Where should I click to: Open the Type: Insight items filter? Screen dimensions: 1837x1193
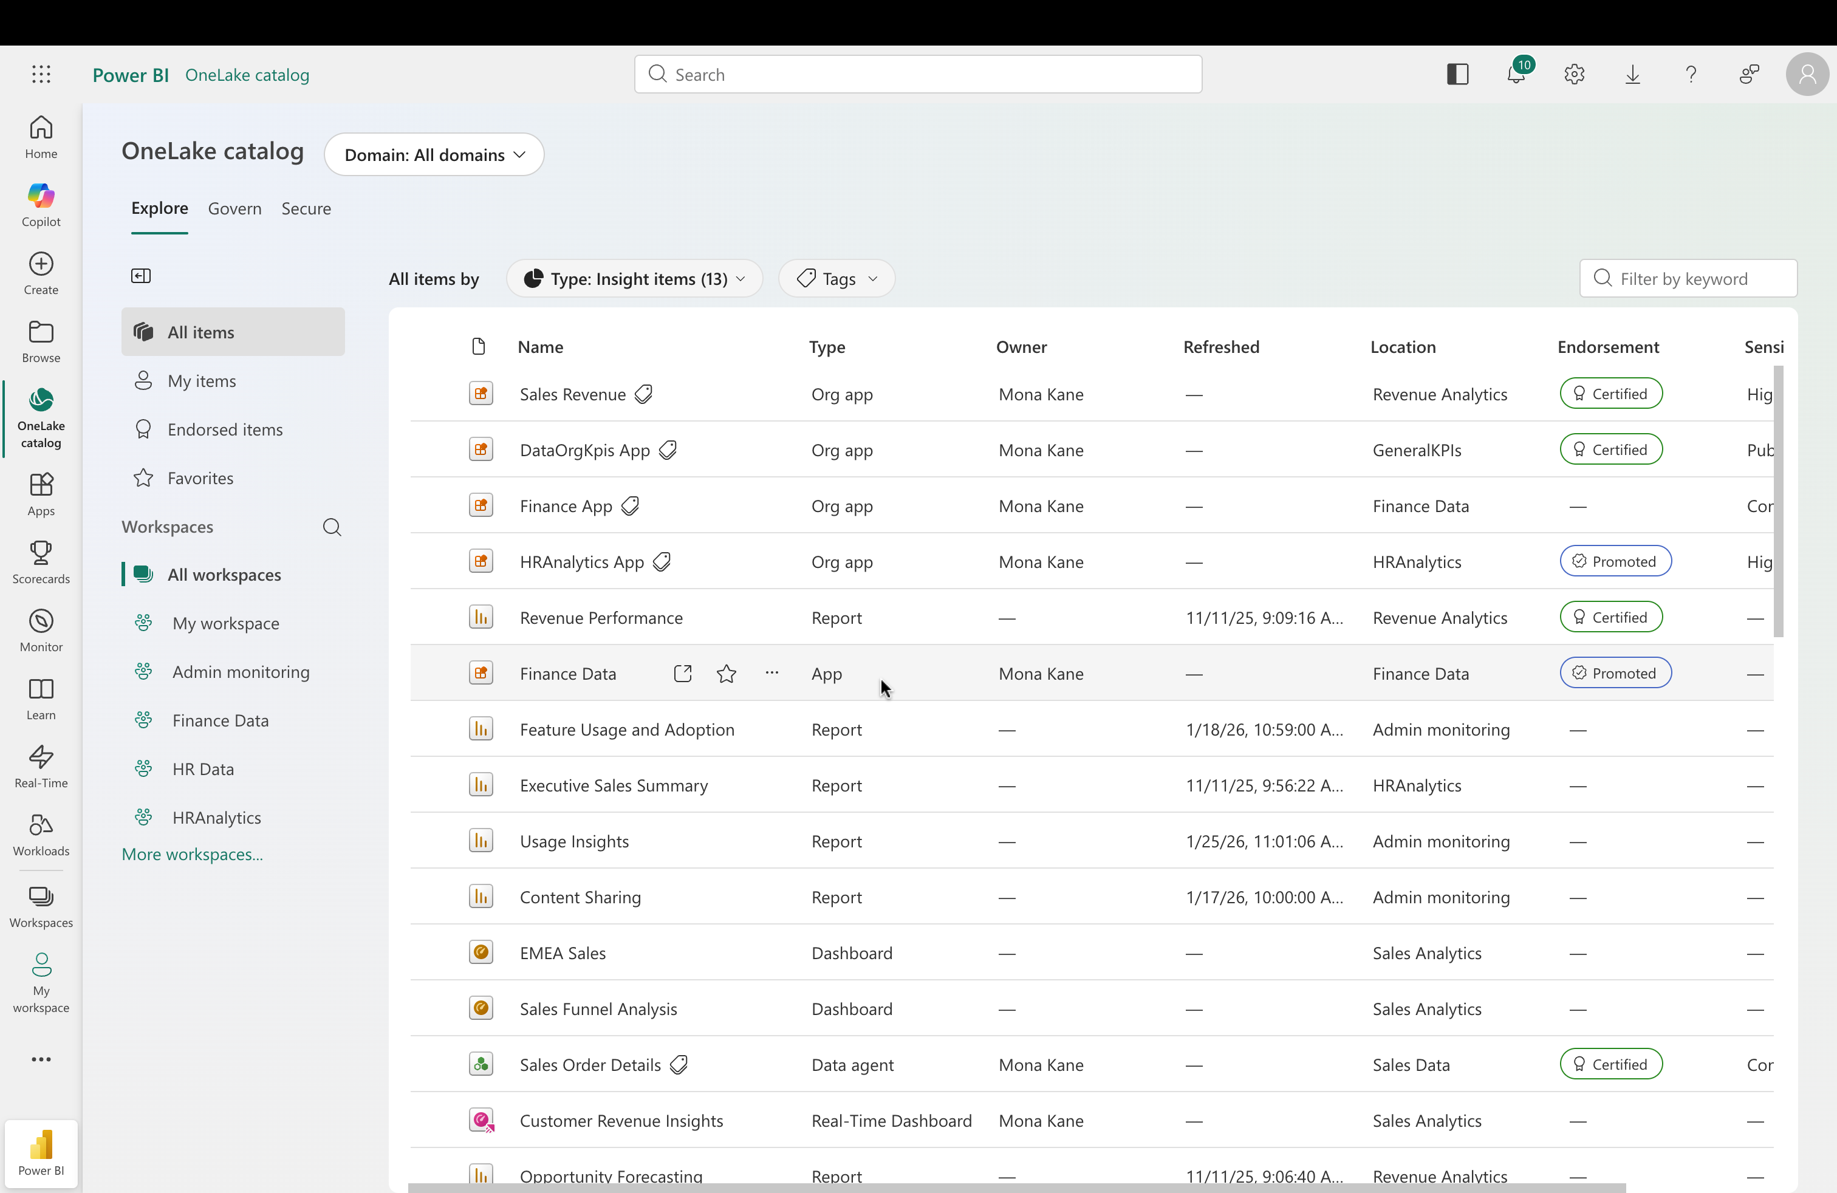pos(634,279)
